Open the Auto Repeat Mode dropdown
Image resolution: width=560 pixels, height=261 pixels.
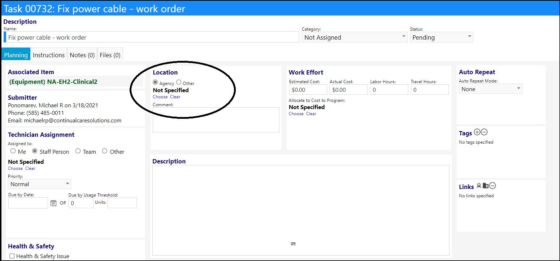(x=490, y=89)
